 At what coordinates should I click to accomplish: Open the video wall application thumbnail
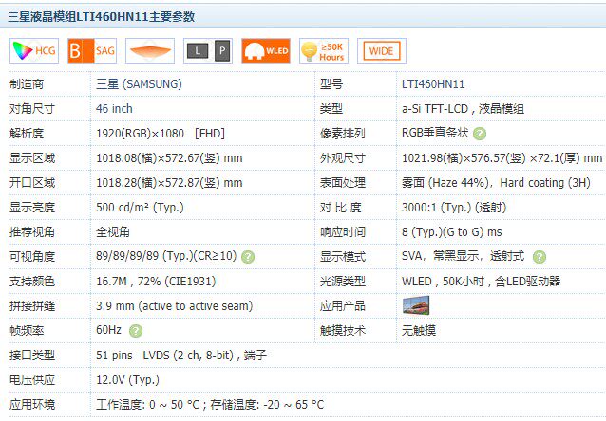(416, 305)
